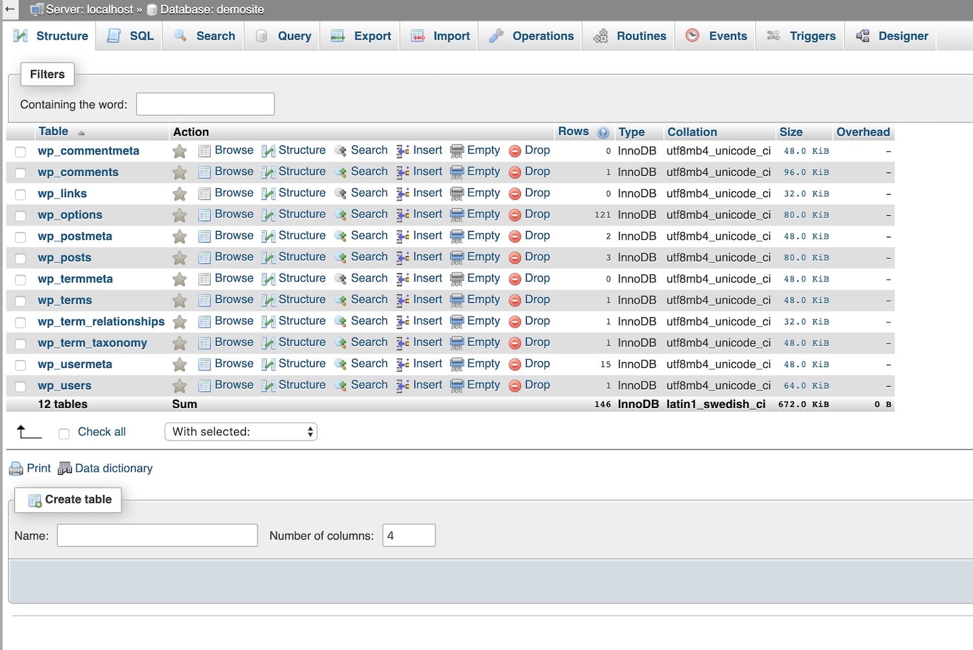The image size is (973, 650).
Task: Insert a row into wp_users
Action: pos(427,385)
